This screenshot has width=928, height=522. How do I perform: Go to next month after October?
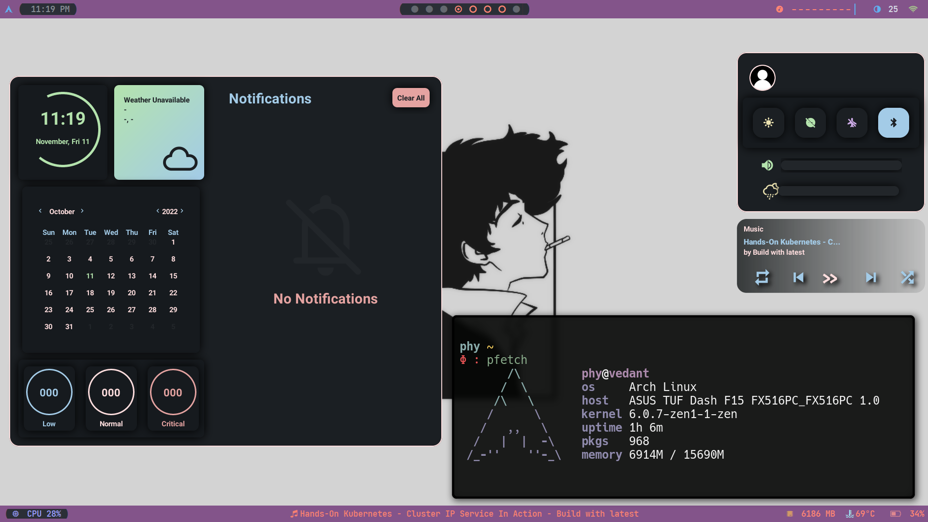(x=82, y=211)
